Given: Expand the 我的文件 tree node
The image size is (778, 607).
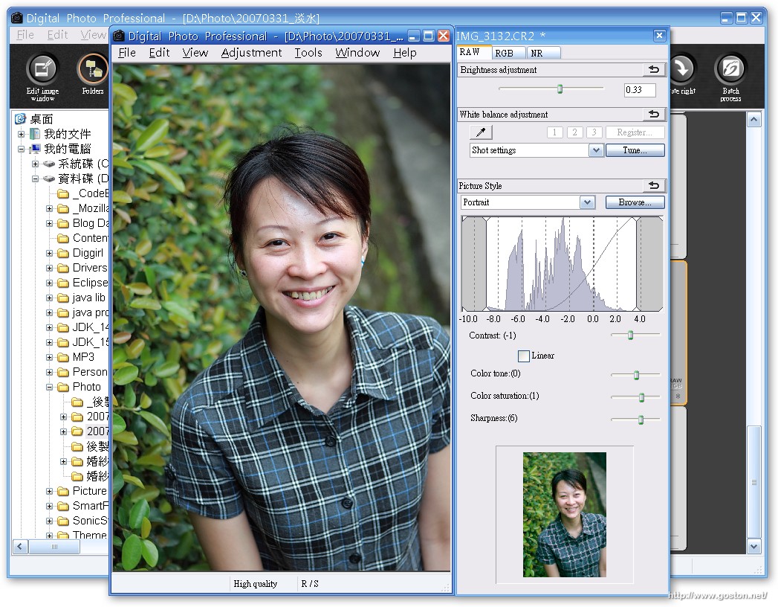Looking at the screenshot, I should [x=22, y=134].
